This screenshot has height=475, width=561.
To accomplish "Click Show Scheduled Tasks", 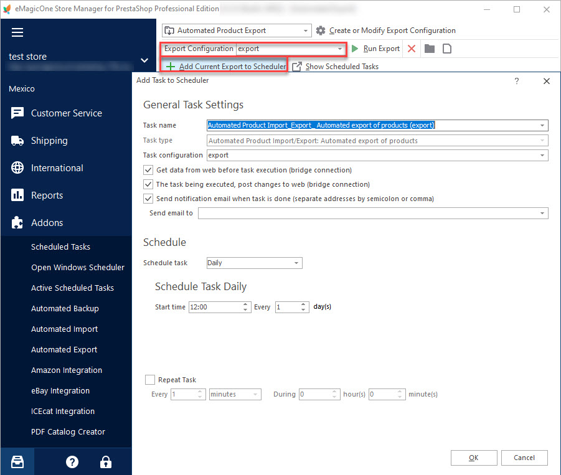I will coord(342,67).
